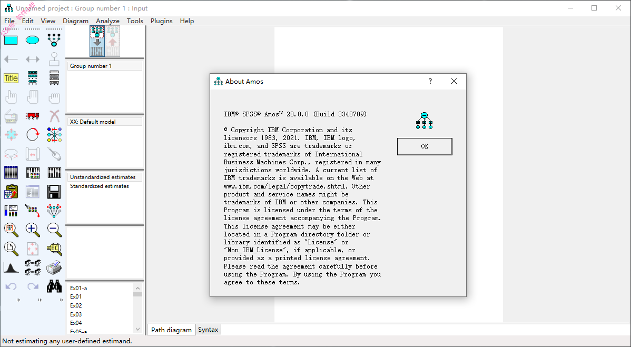This screenshot has height=347, width=631.
Task: Select the Draw latent variable with indicators tool
Action: [x=54, y=39]
